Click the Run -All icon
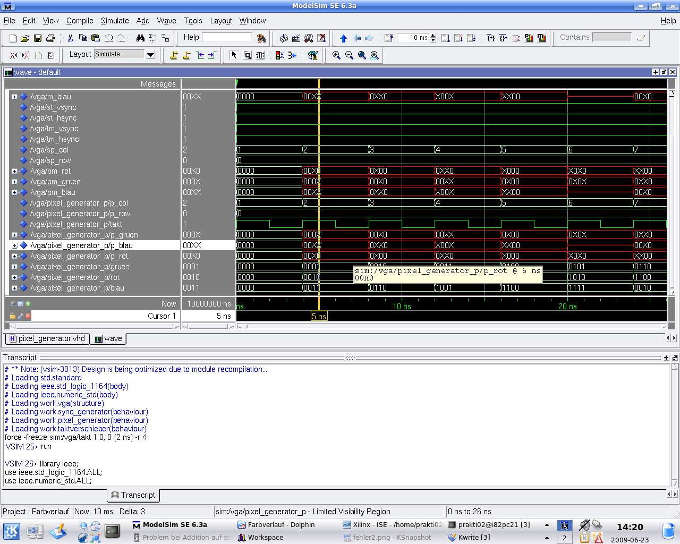Screen dimensions: 680x544 tap(471, 38)
